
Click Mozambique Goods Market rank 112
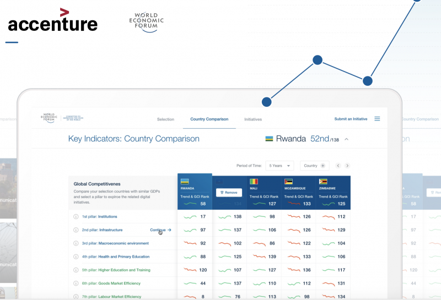pyautogui.click(x=306, y=283)
